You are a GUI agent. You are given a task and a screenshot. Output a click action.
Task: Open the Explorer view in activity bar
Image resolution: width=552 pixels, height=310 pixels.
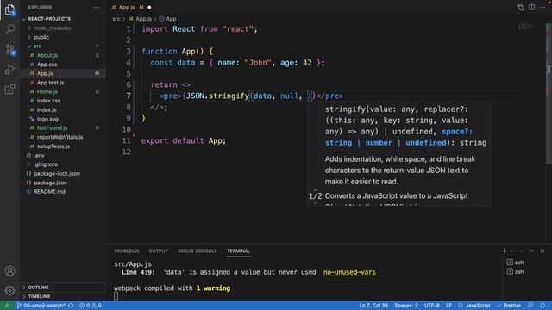click(x=9, y=9)
